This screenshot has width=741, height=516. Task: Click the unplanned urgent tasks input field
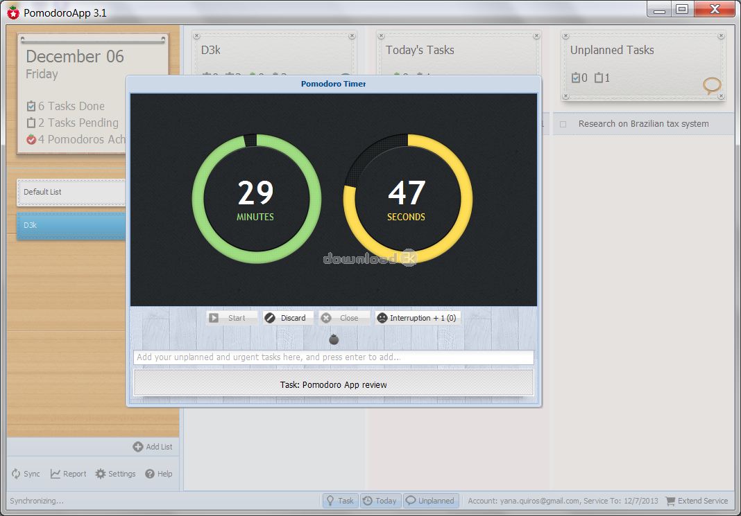pos(333,357)
